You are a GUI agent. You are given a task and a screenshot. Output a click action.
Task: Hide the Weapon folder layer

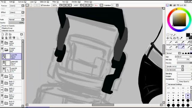point(2,49)
